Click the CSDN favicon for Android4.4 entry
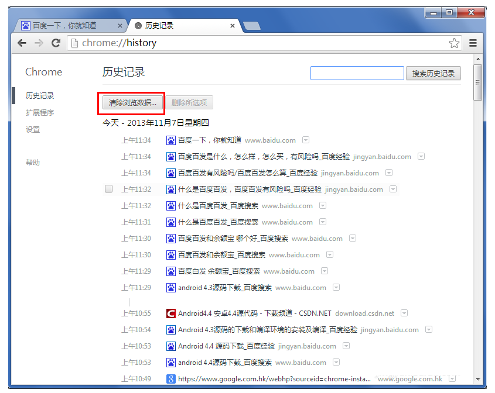Screen dimensions: 495x393 (x=171, y=313)
